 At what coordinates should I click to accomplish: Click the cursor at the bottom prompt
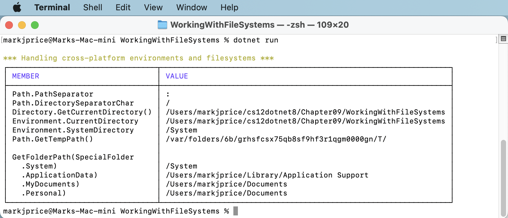pos(236,211)
